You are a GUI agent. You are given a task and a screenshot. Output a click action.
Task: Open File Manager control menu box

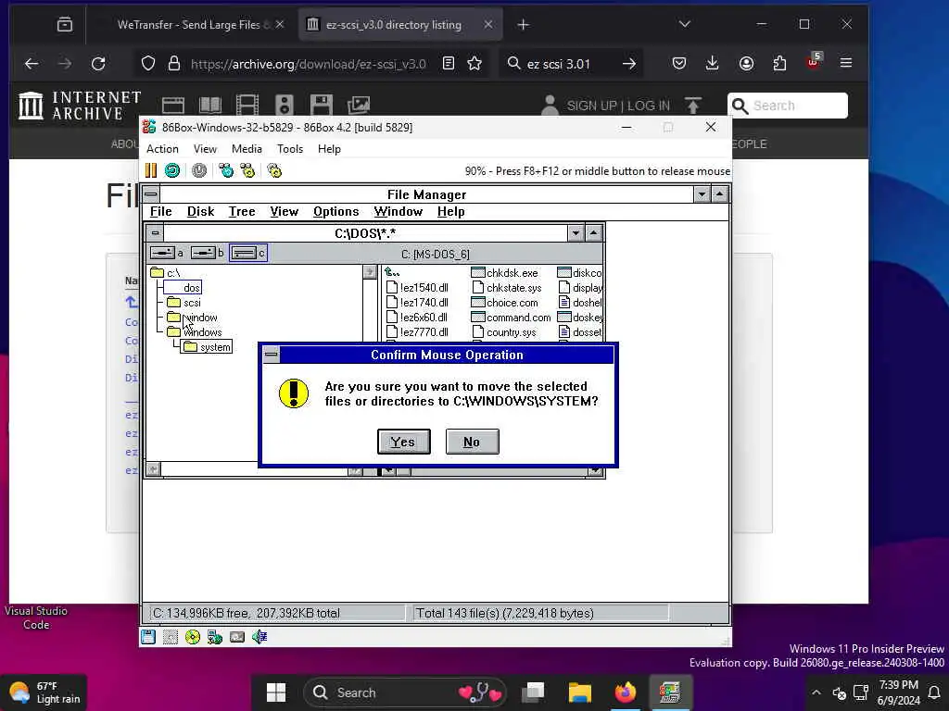151,194
